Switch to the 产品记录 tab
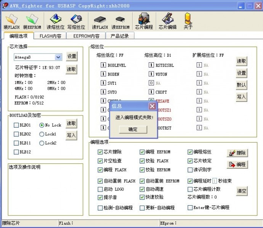Image resolution: width=263 pixels, height=228 pixels. [120, 36]
